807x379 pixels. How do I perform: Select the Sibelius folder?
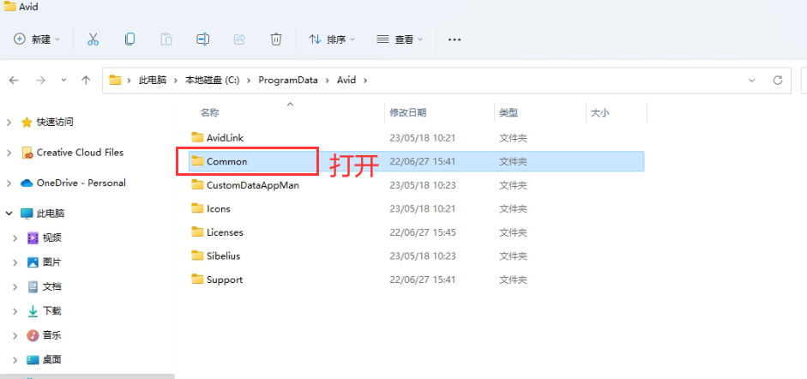[x=225, y=256]
